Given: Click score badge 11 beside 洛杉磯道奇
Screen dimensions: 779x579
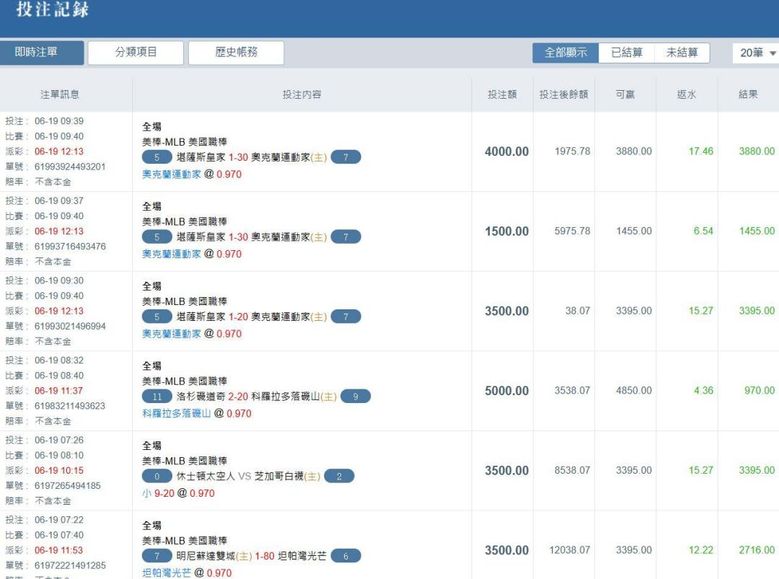Looking at the screenshot, I should pyautogui.click(x=157, y=397).
